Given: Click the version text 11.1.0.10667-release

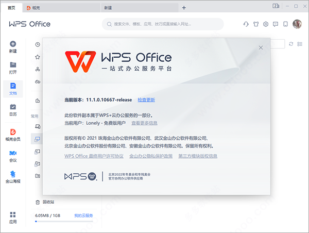Looking at the screenshot, I should [109, 100].
